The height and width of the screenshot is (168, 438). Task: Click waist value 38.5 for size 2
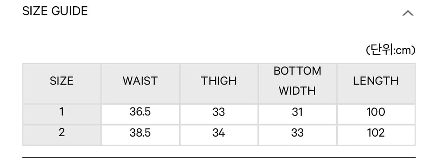click(x=140, y=133)
